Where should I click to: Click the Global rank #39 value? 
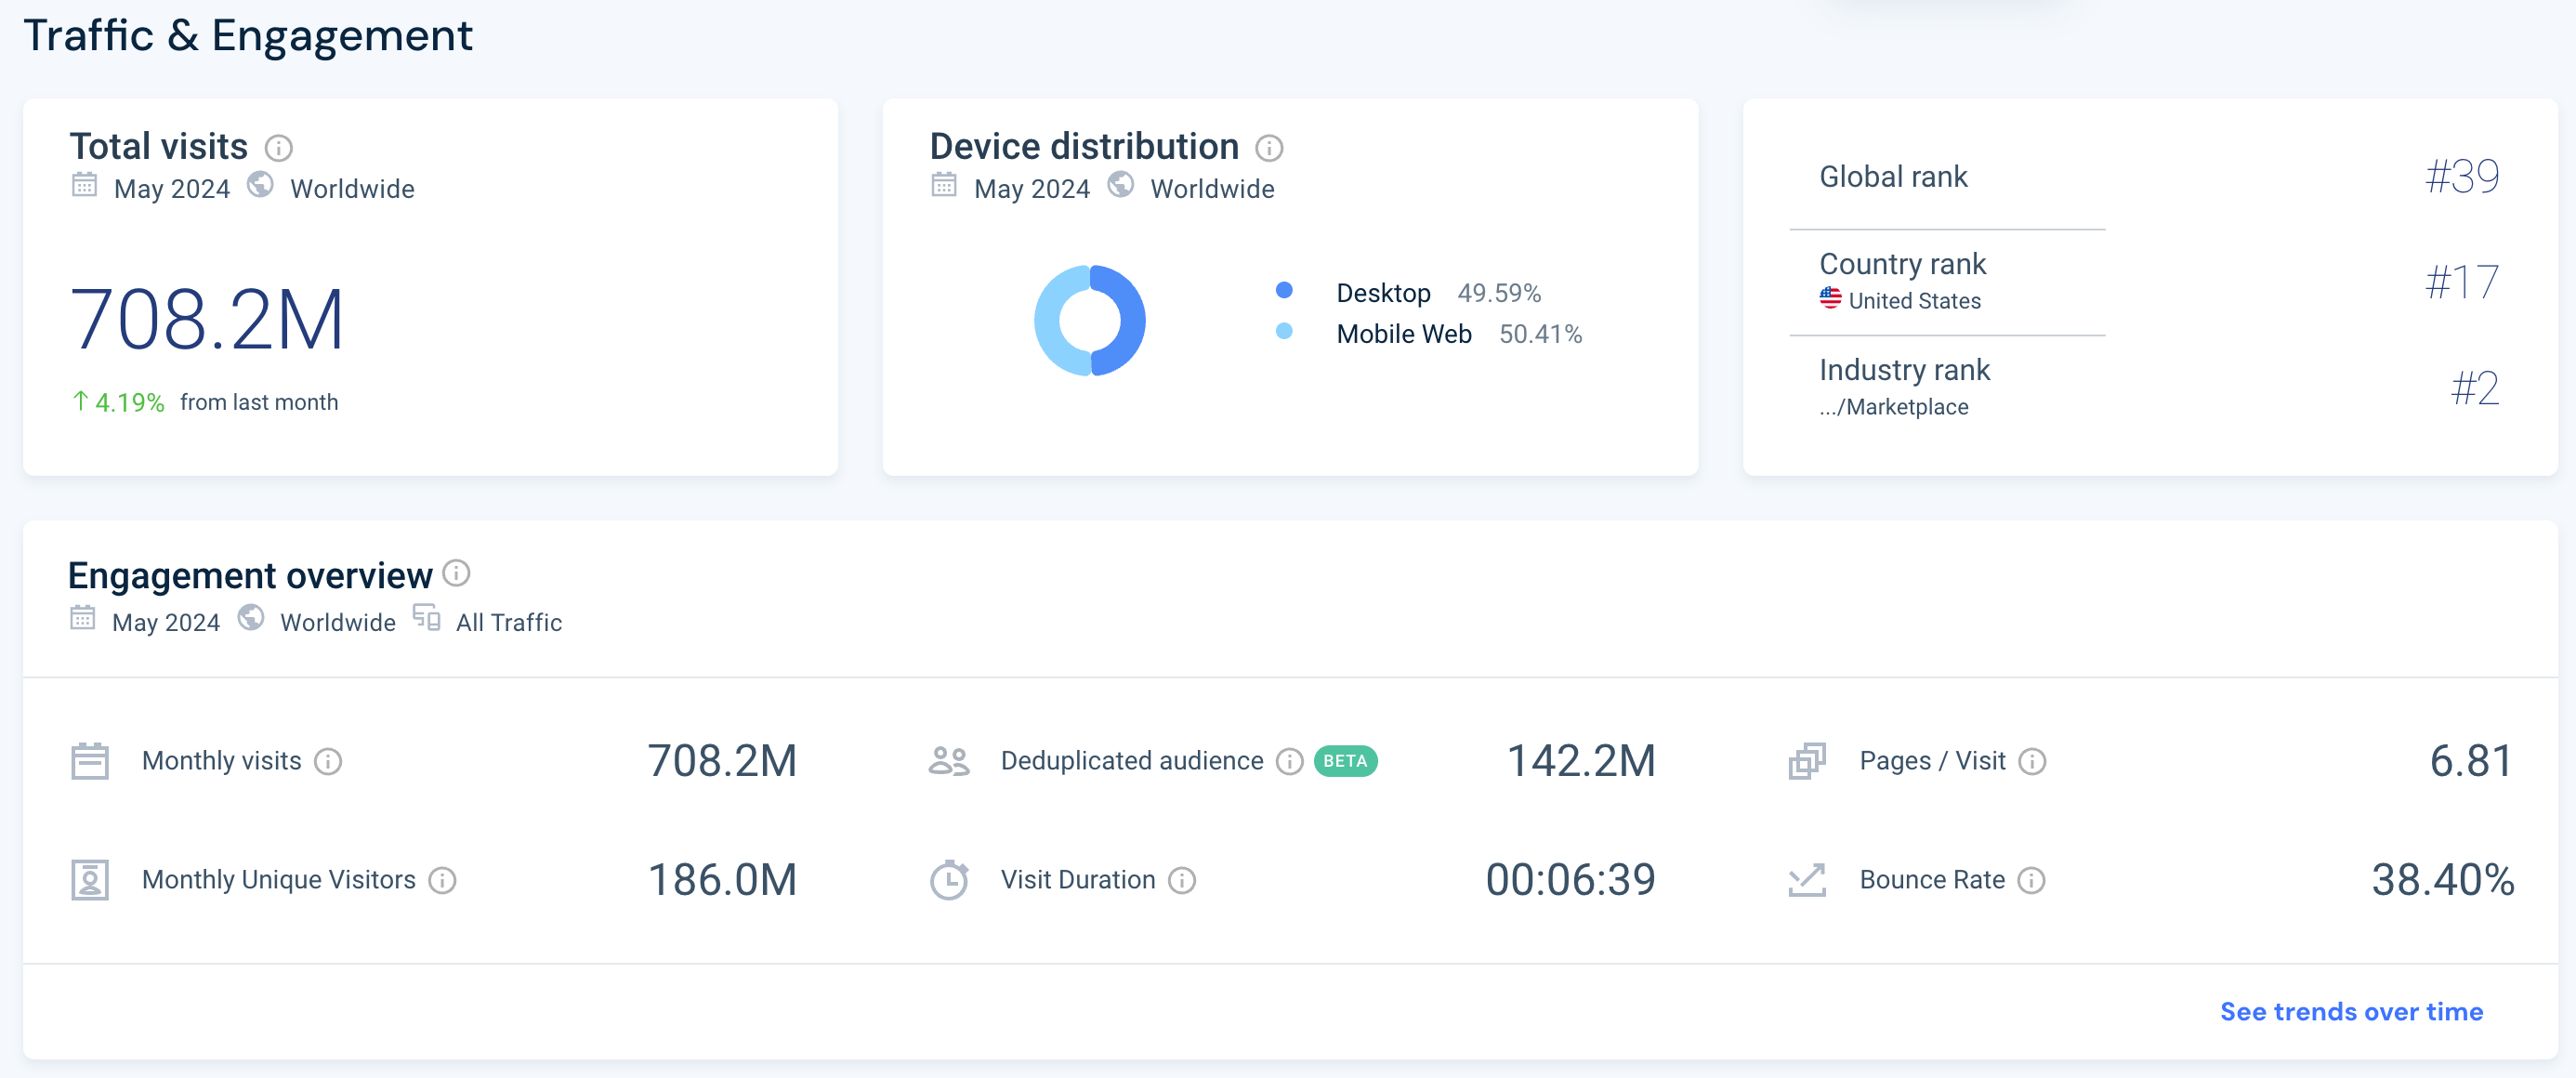click(2462, 177)
